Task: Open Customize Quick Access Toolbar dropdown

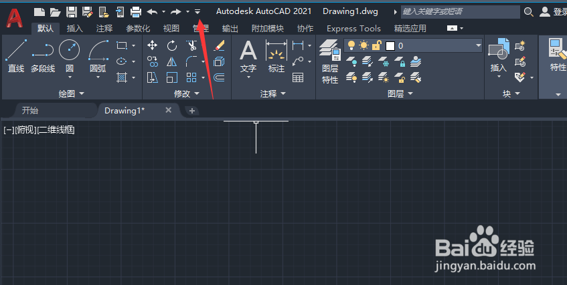Action: 197,12
